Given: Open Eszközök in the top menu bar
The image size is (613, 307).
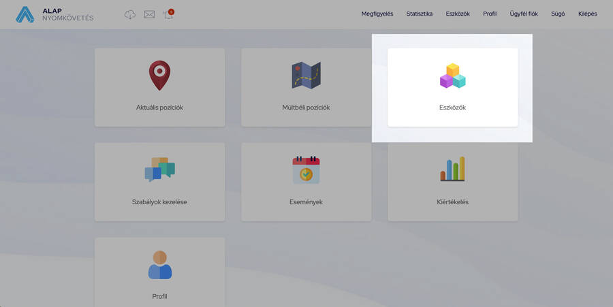Looking at the screenshot, I should (x=458, y=14).
